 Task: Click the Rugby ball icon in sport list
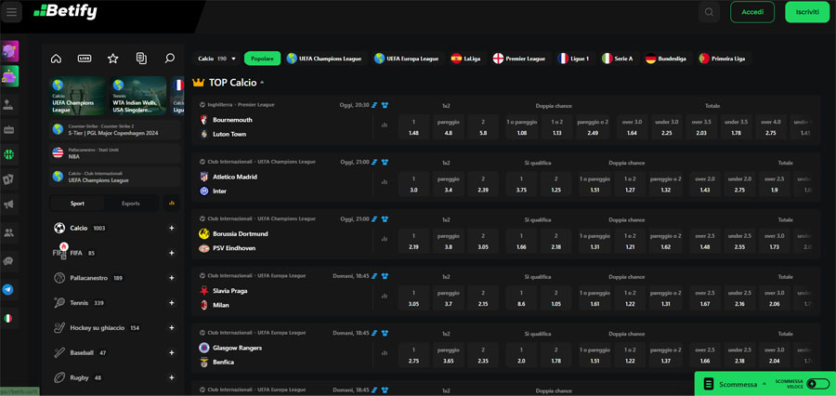(59, 377)
